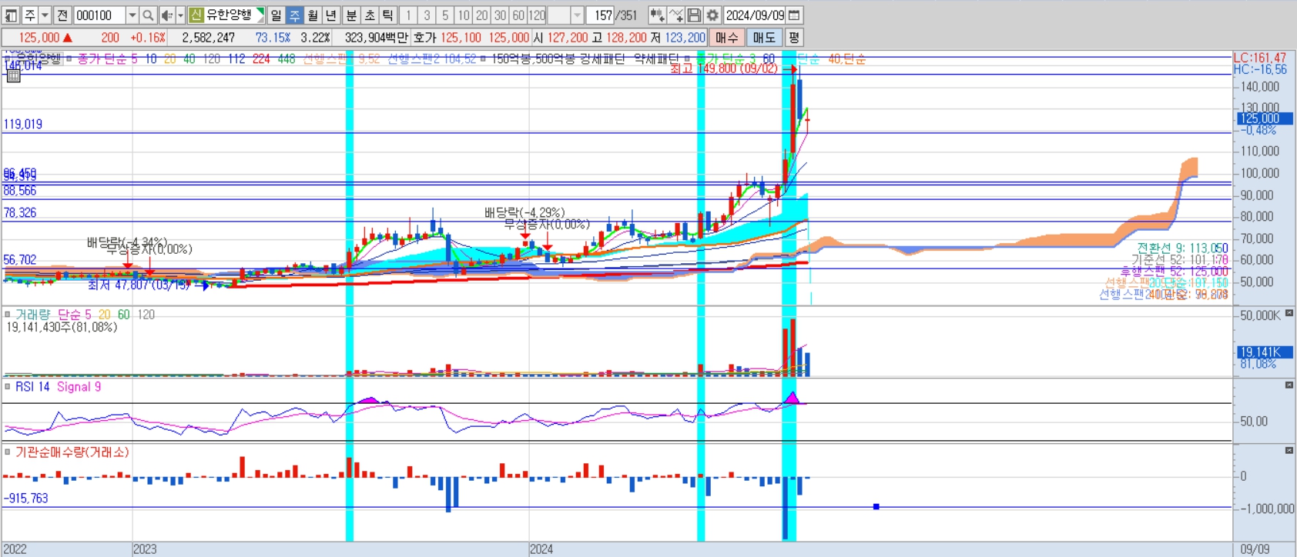Open the calendar date picker icon
The image size is (1297, 557).
coord(795,15)
